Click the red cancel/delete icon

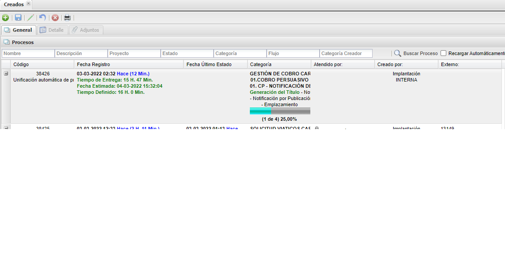55,18
